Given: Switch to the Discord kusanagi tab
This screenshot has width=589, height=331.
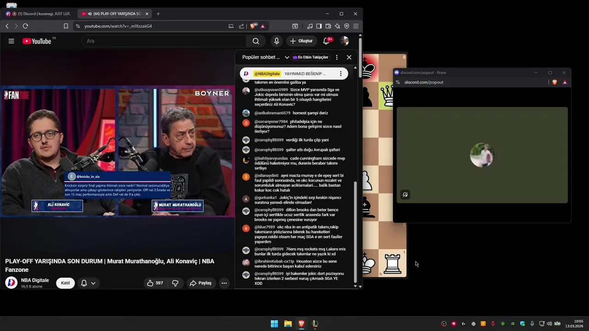Looking at the screenshot, I should (38, 14).
